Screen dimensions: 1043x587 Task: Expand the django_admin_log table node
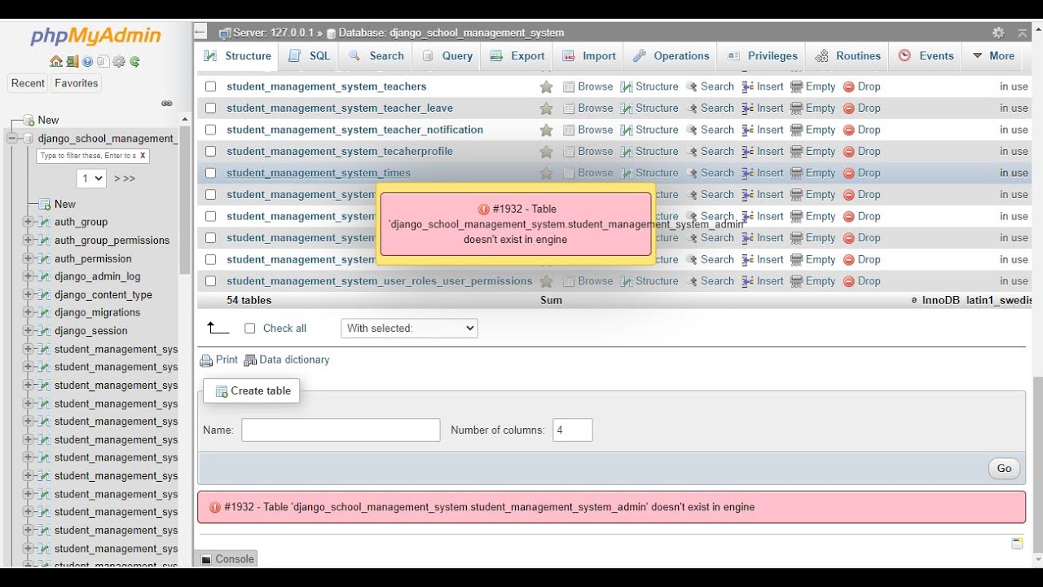tap(28, 276)
